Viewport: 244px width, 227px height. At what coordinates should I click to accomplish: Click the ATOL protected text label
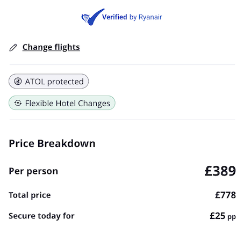coord(54,82)
